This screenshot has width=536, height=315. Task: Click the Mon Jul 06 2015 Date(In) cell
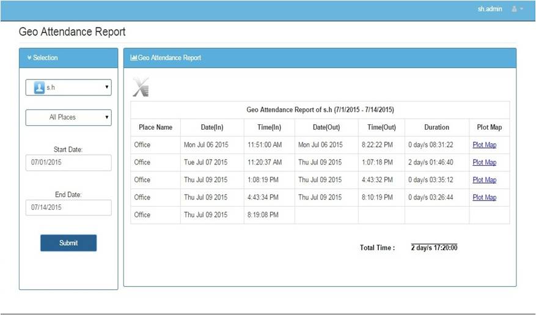click(212, 145)
